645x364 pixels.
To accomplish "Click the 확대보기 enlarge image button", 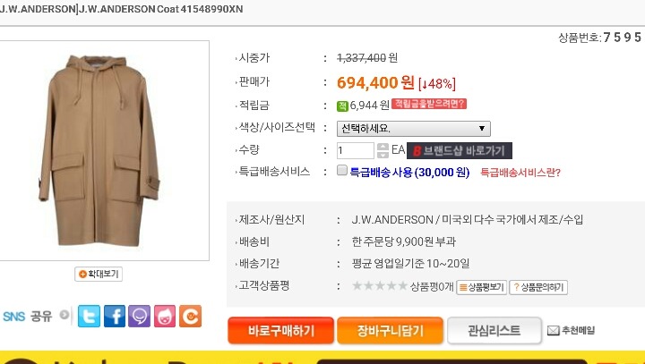I will point(99,274).
